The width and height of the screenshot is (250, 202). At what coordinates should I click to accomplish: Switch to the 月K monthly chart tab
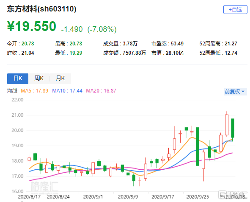60,79
